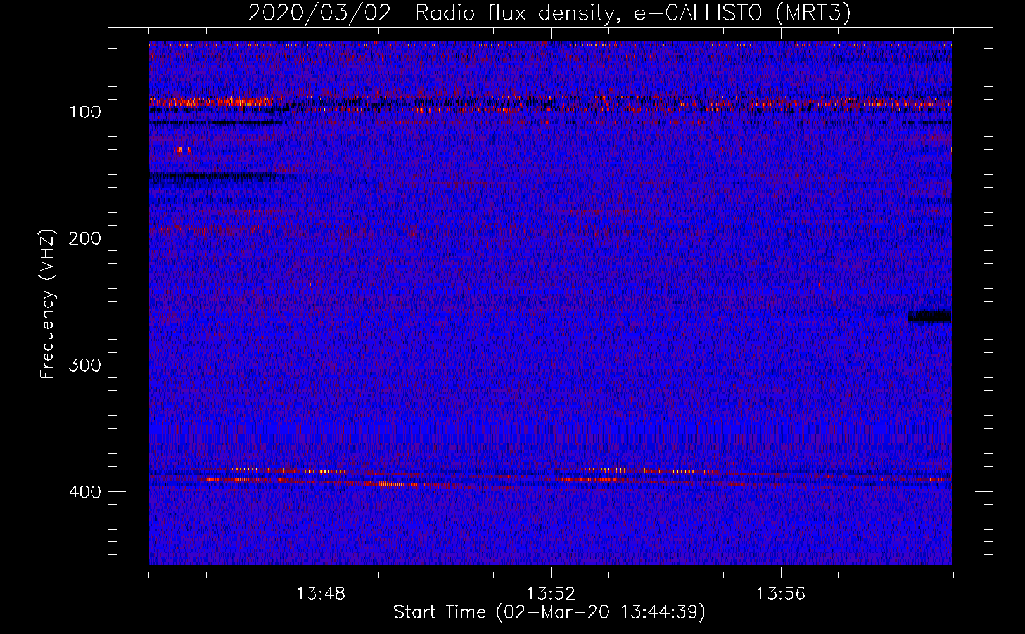Image resolution: width=1025 pixels, height=634 pixels.
Task: Click the 'Start Time (02-Mar-20 13:44:39)' label
Action: (x=549, y=612)
